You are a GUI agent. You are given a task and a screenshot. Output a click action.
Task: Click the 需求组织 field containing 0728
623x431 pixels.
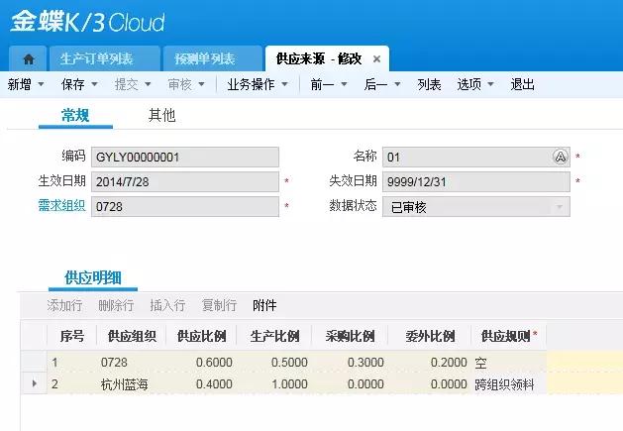pos(185,207)
